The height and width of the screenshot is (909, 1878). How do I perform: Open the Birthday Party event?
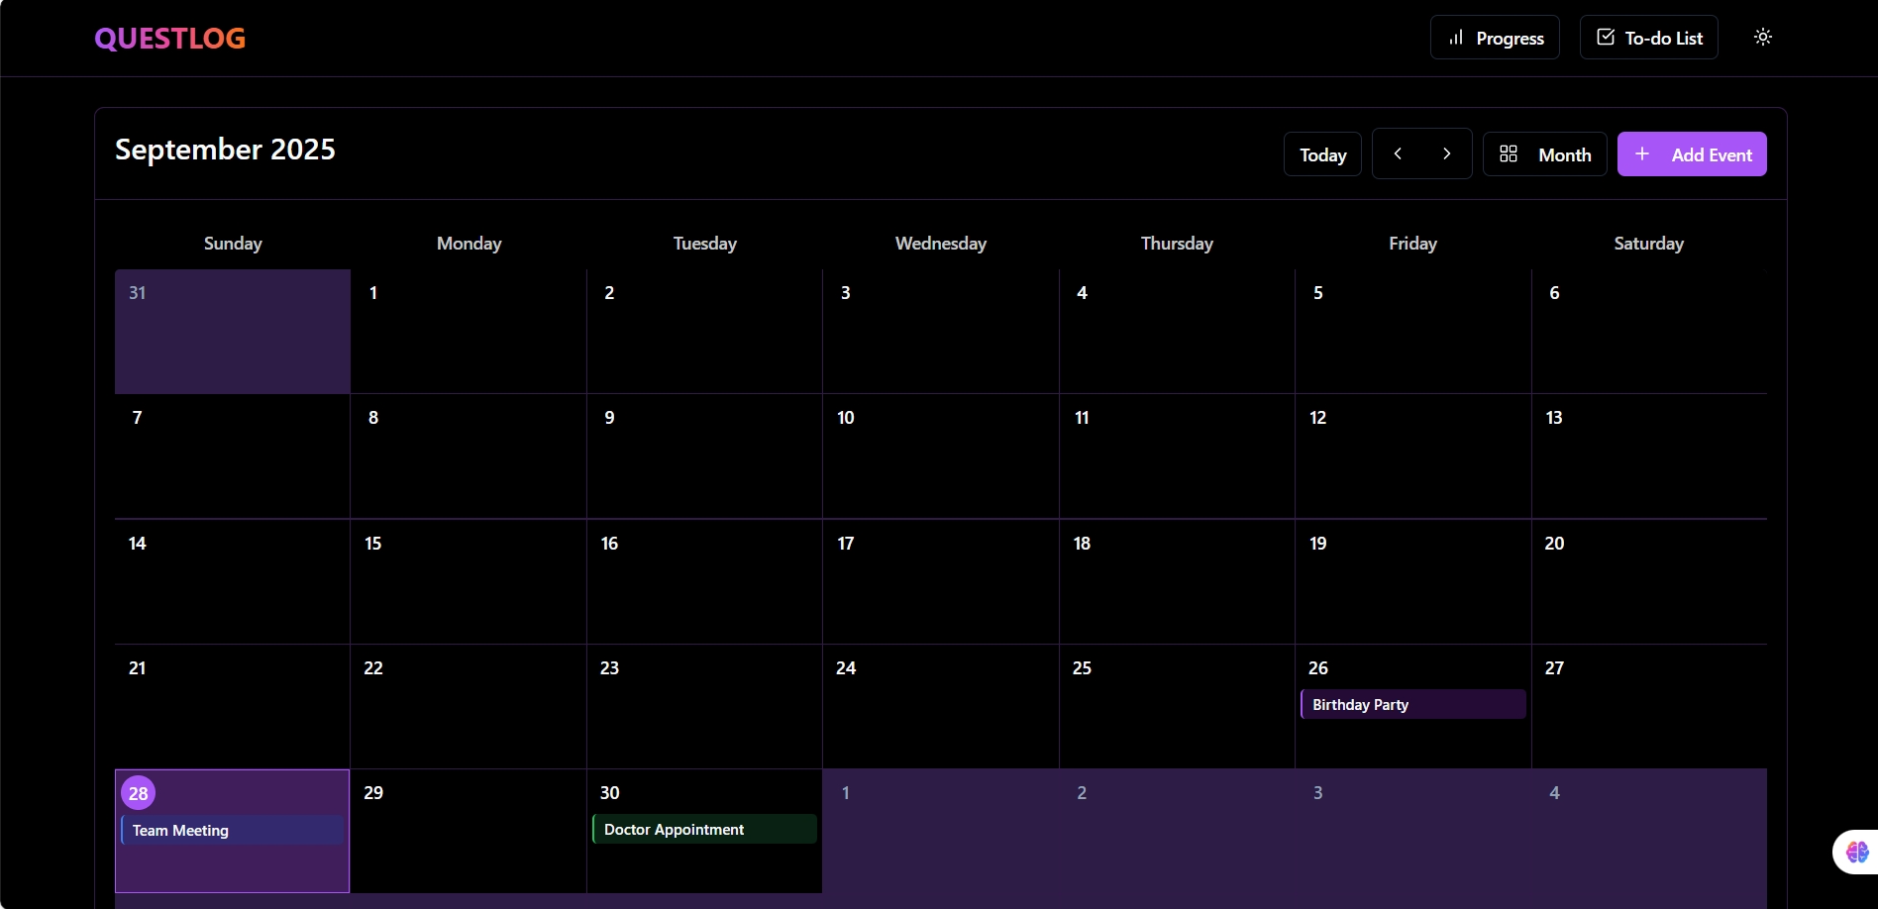[1412, 705]
